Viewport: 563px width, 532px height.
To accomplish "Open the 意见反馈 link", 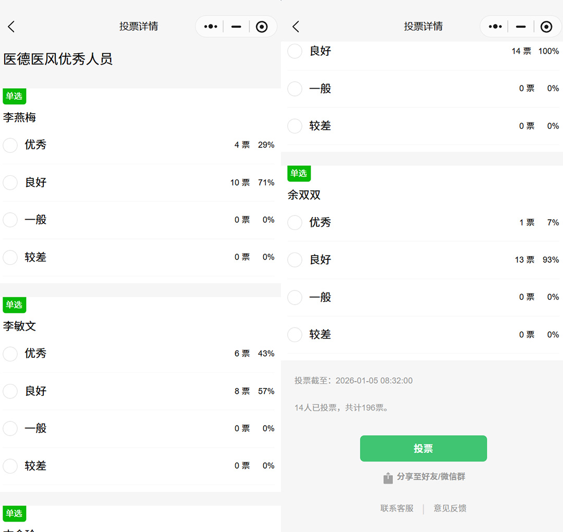I will [x=450, y=509].
